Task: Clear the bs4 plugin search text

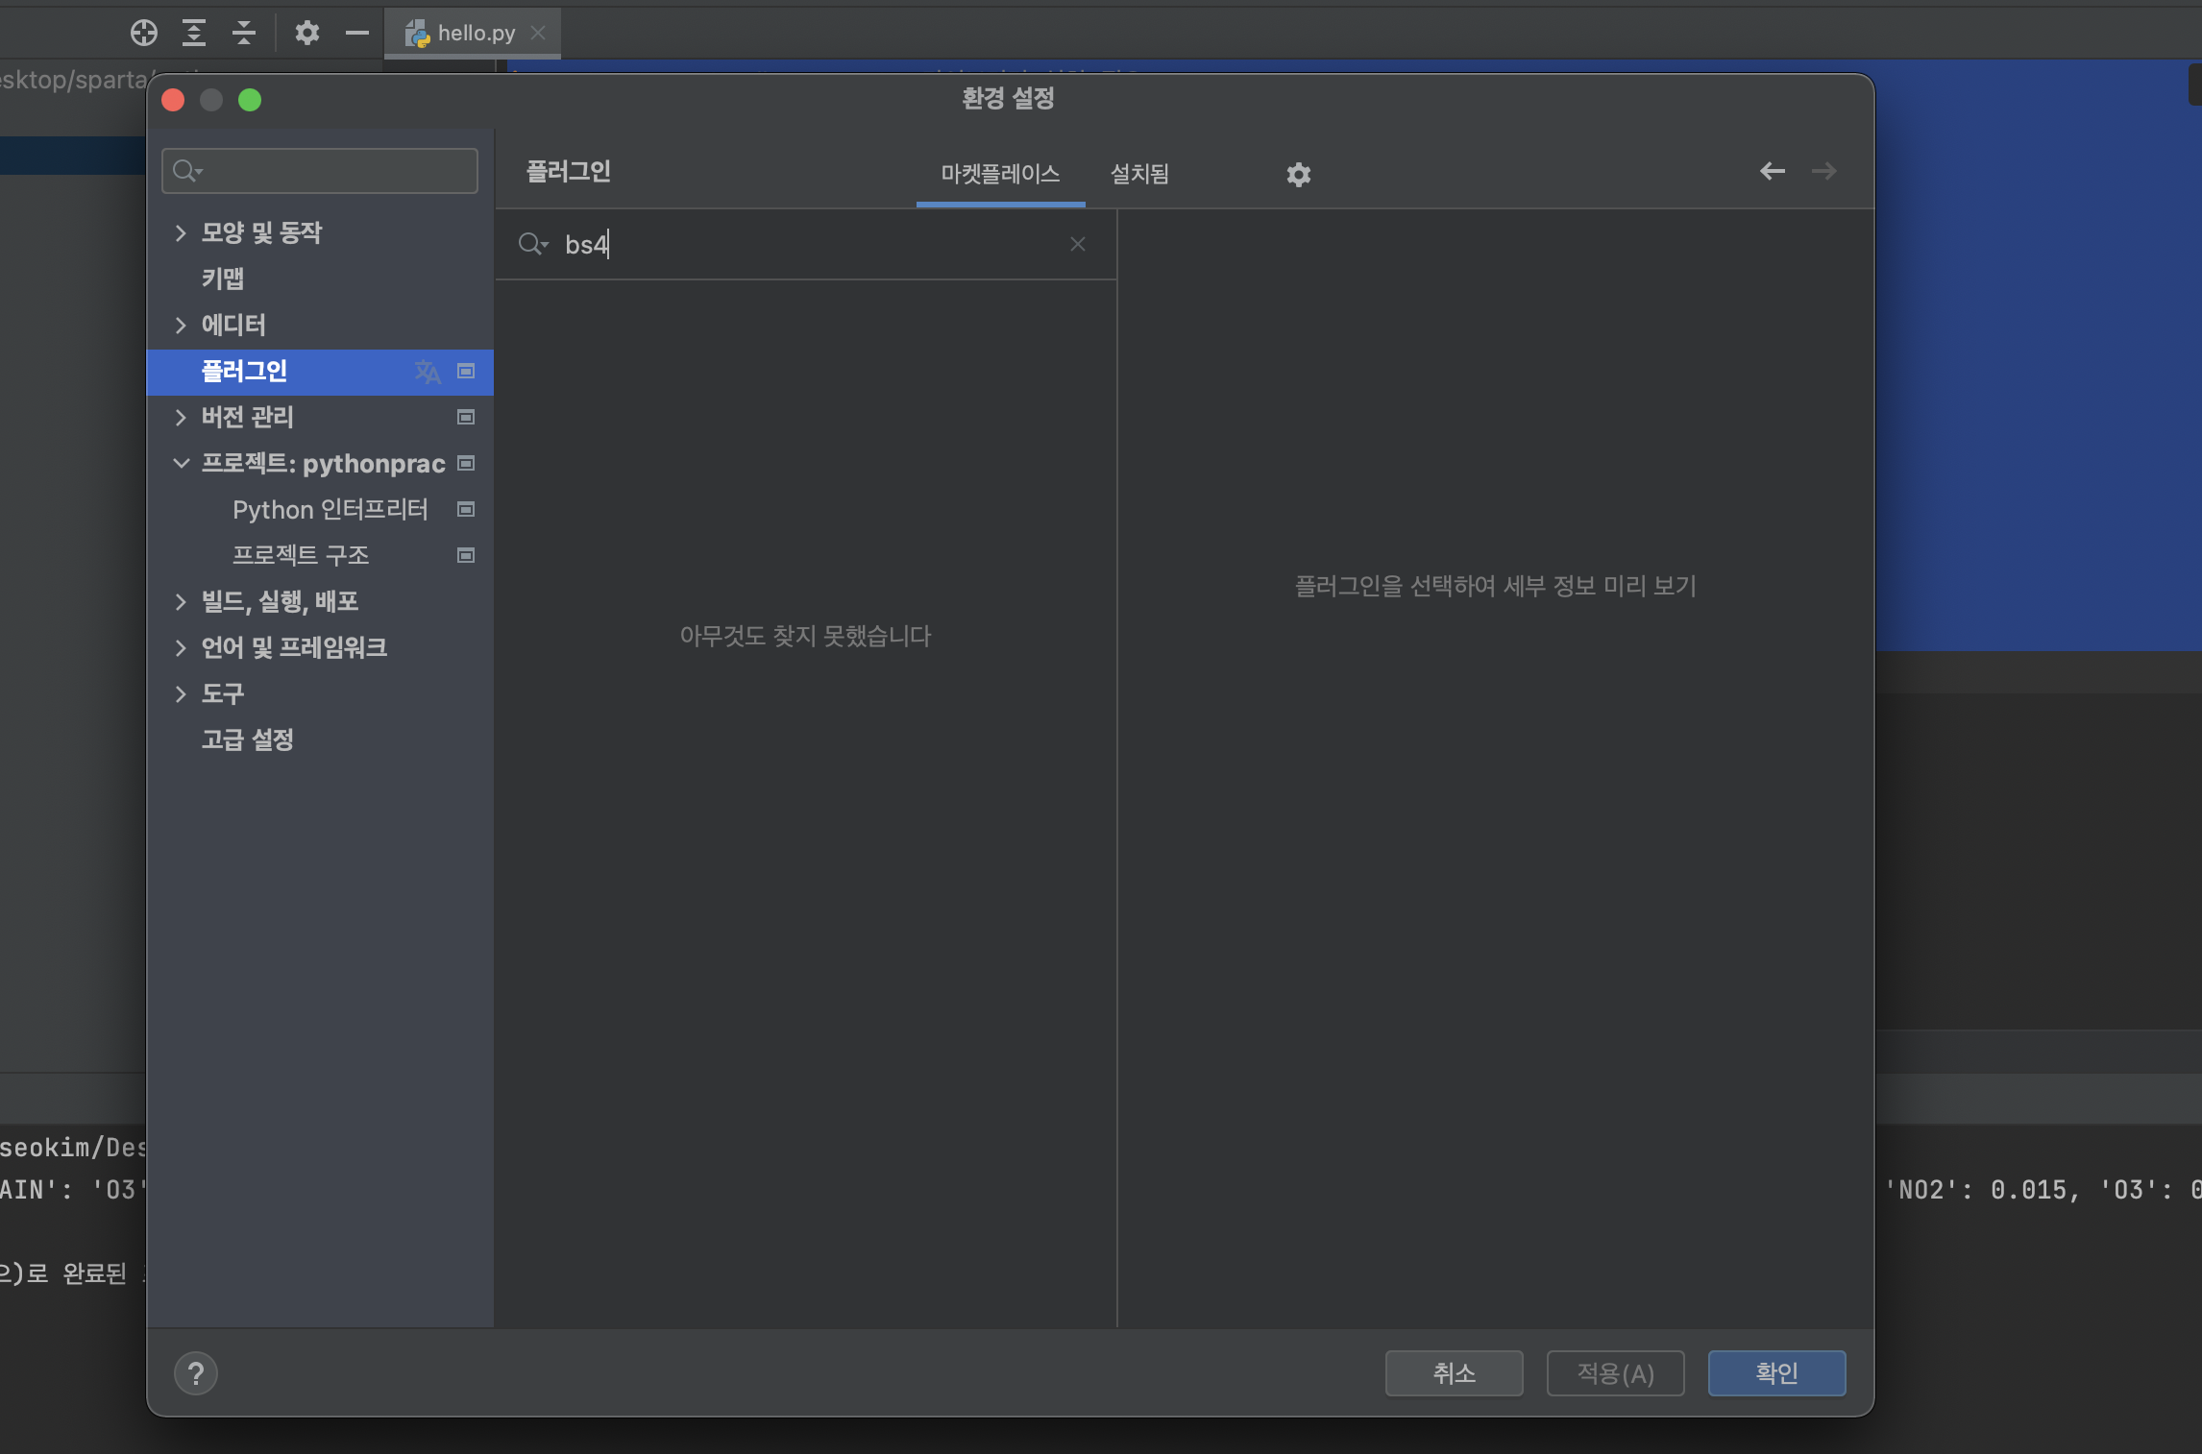Action: click(x=1078, y=244)
